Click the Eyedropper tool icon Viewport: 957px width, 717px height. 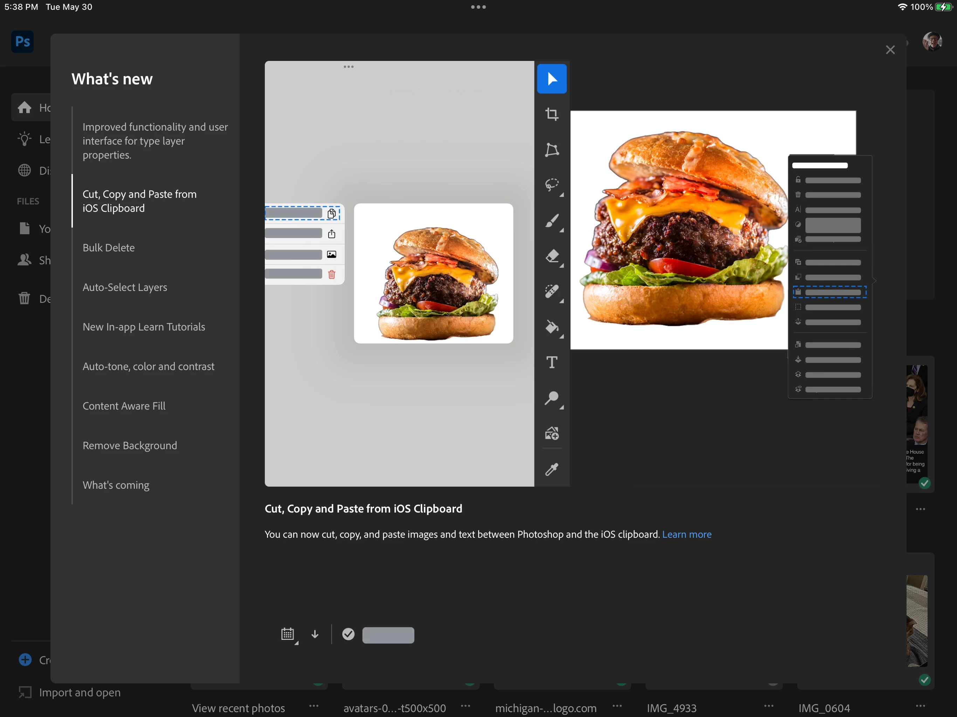point(552,469)
